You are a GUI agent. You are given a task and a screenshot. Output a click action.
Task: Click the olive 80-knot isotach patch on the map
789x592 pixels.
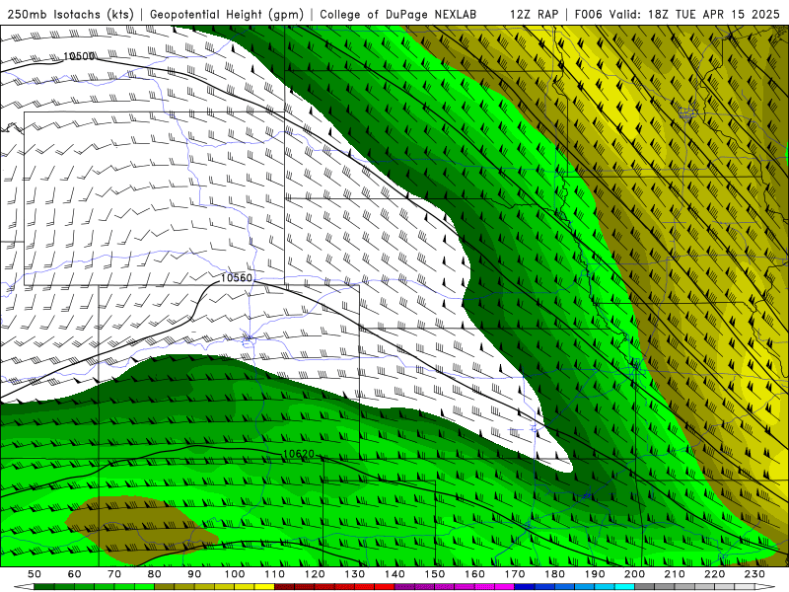(141, 529)
